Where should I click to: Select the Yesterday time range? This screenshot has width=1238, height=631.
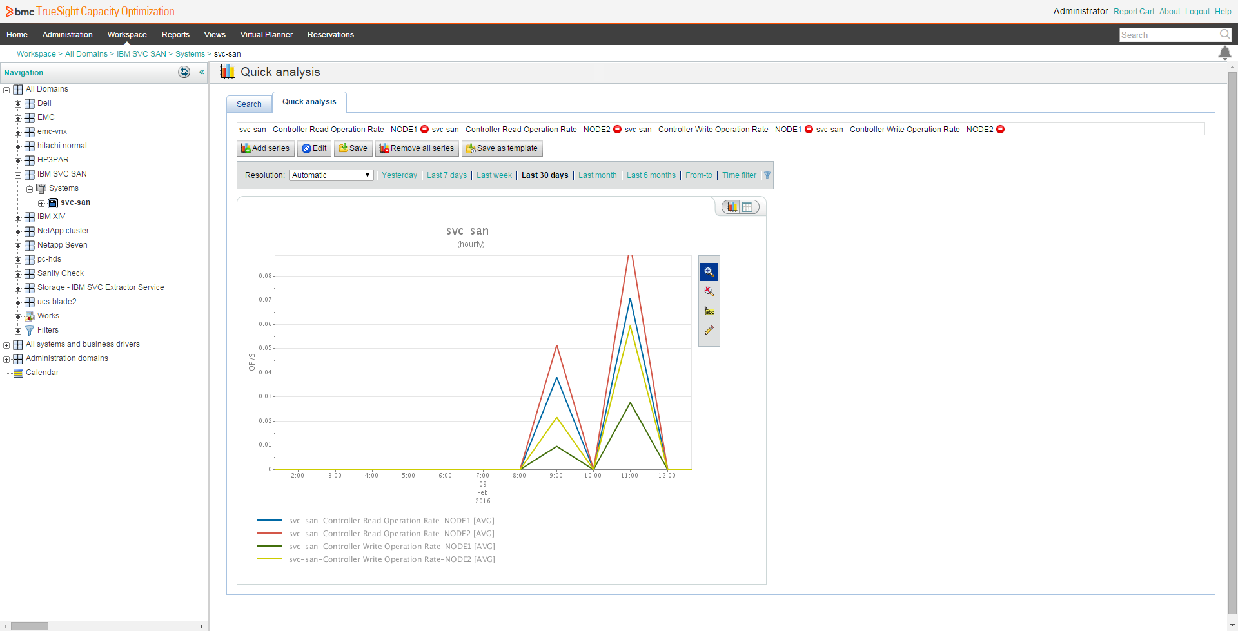coord(399,175)
